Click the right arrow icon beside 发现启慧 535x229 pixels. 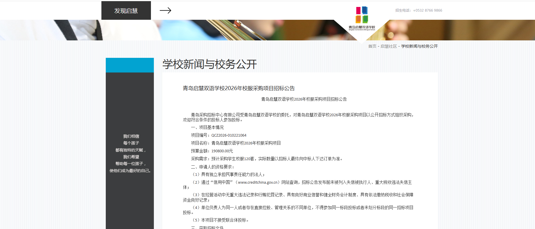click(x=165, y=10)
